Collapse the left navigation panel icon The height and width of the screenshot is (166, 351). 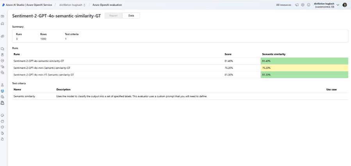pyautogui.click(x=3, y=16)
